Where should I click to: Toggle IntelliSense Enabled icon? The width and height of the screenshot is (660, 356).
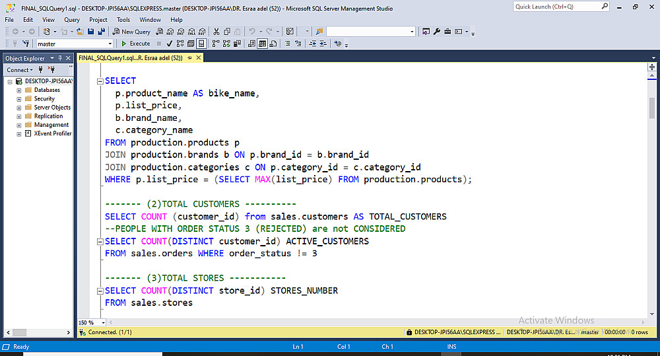coord(201,44)
